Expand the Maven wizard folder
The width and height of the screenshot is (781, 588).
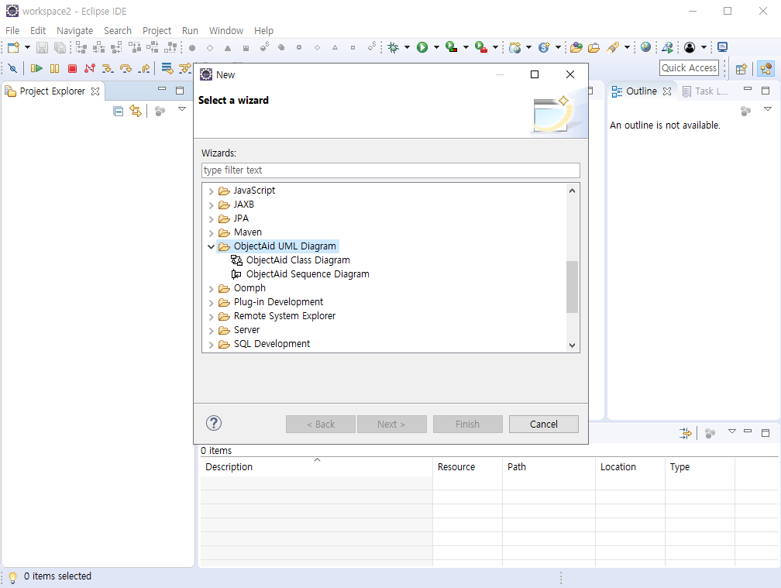coord(211,233)
